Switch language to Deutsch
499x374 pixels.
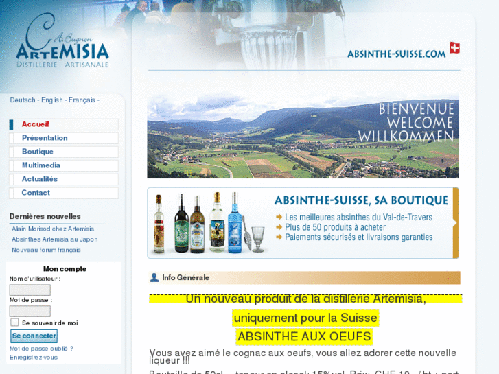[x=23, y=100]
